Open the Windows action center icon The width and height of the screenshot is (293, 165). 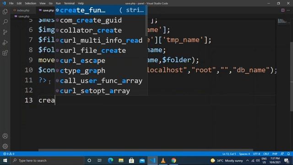[x=287, y=160]
